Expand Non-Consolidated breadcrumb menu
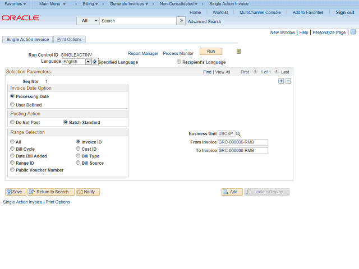 pyautogui.click(x=178, y=4)
